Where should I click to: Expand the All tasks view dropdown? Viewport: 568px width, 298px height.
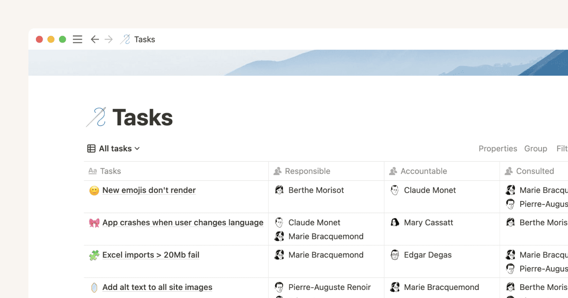tap(114, 149)
